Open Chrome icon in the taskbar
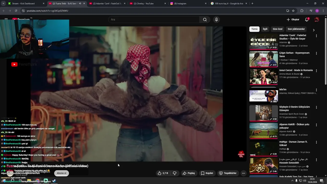Screen dimensions: 327x184 click(x=38, y=181)
